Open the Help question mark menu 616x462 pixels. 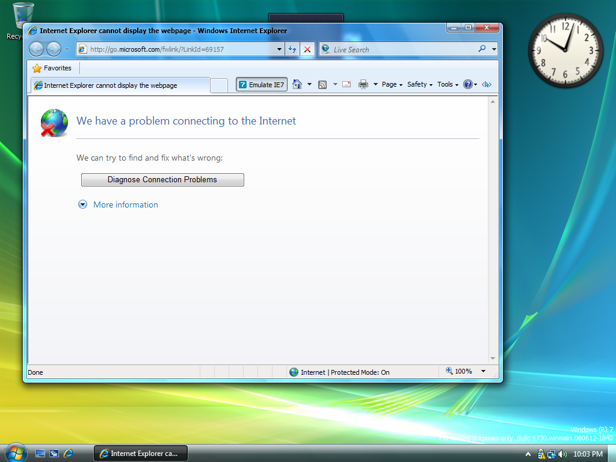[470, 84]
